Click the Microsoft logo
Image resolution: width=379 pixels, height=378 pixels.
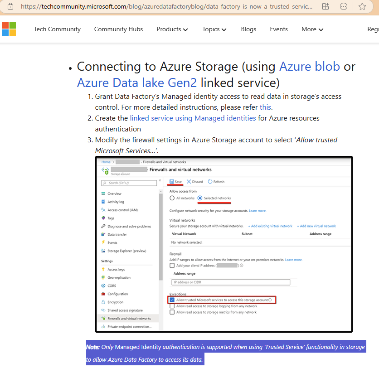(x=9, y=29)
